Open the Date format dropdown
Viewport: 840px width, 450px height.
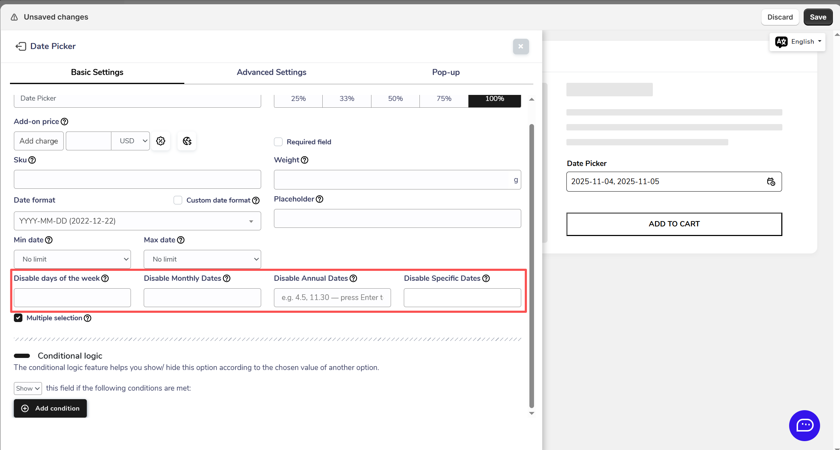pyautogui.click(x=137, y=221)
